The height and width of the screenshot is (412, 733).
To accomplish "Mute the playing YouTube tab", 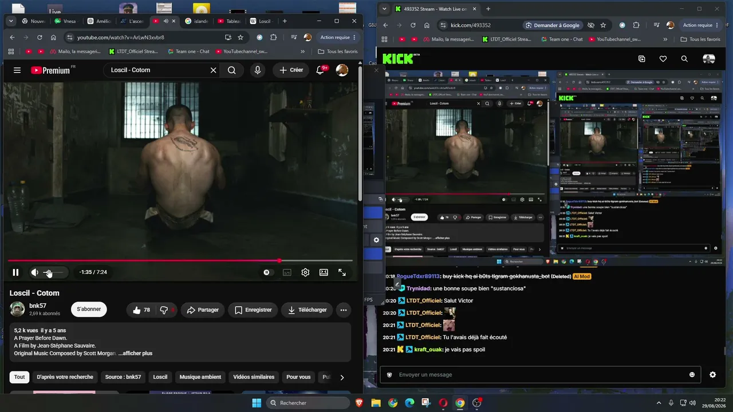I will [165, 21].
